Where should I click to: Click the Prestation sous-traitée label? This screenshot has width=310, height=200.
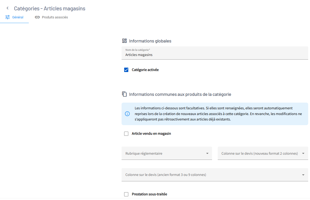click(150, 194)
